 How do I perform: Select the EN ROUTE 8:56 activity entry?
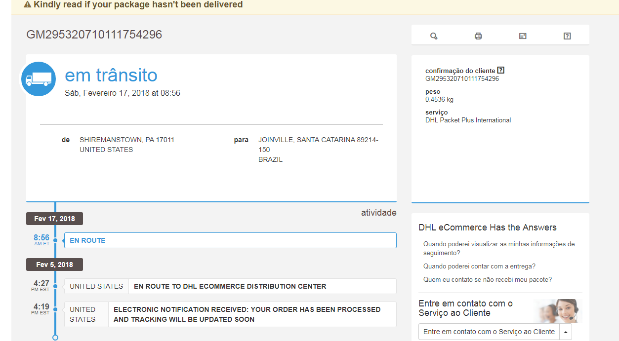230,240
